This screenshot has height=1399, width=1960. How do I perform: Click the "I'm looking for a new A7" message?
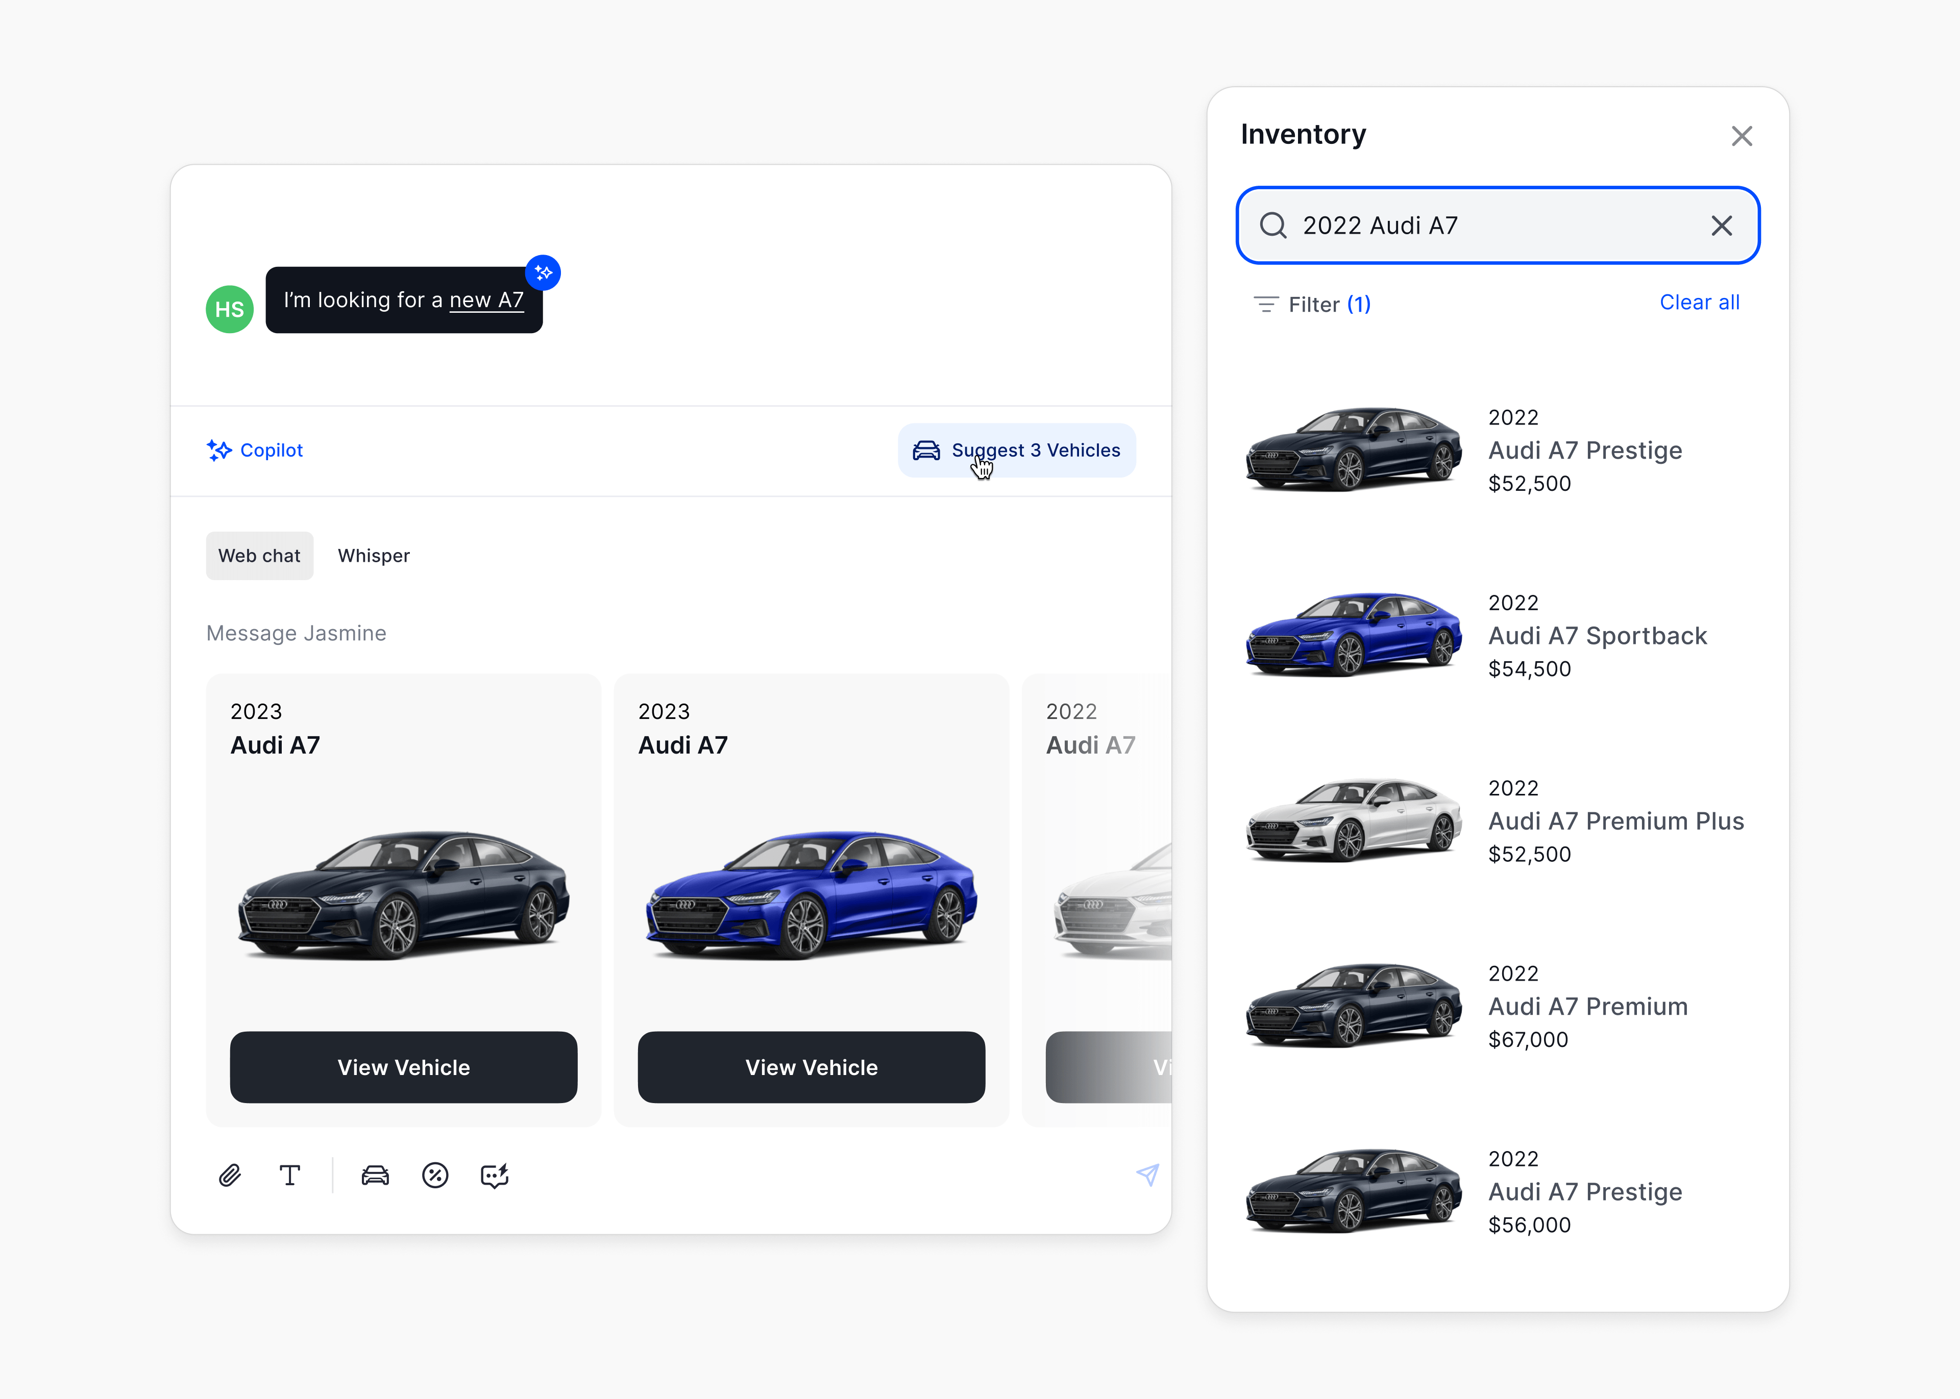[x=403, y=300]
